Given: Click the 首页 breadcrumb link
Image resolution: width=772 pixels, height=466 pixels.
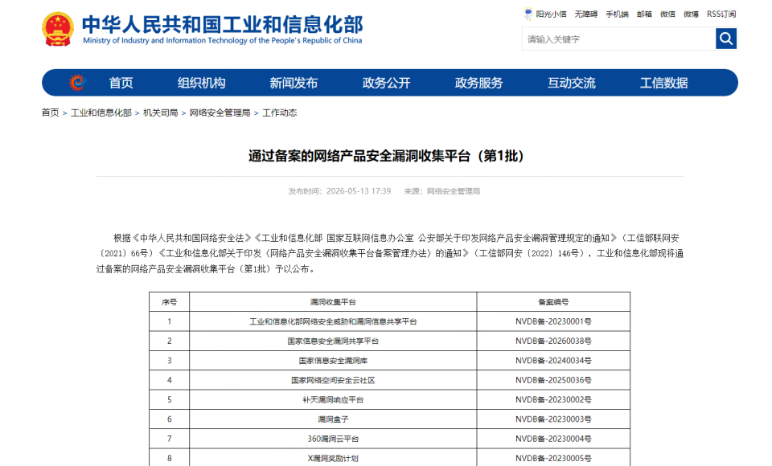Looking at the screenshot, I should [50, 112].
